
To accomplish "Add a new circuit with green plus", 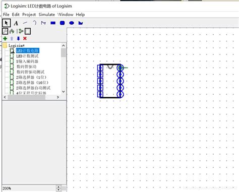I will (5, 38).
